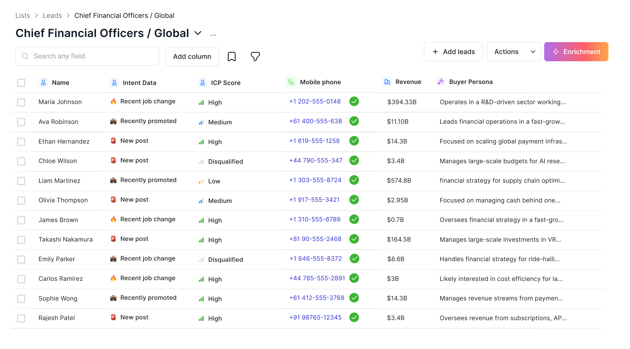Open the filter funnel icon

(x=255, y=56)
